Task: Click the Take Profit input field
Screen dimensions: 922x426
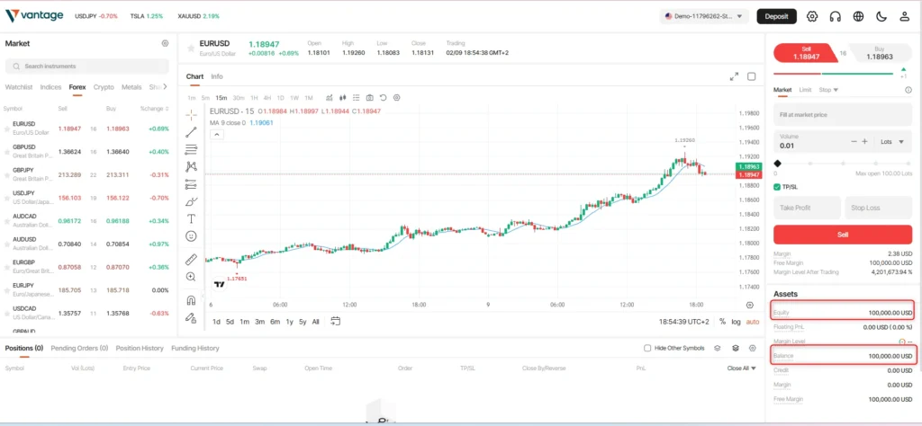Action: [807, 208]
